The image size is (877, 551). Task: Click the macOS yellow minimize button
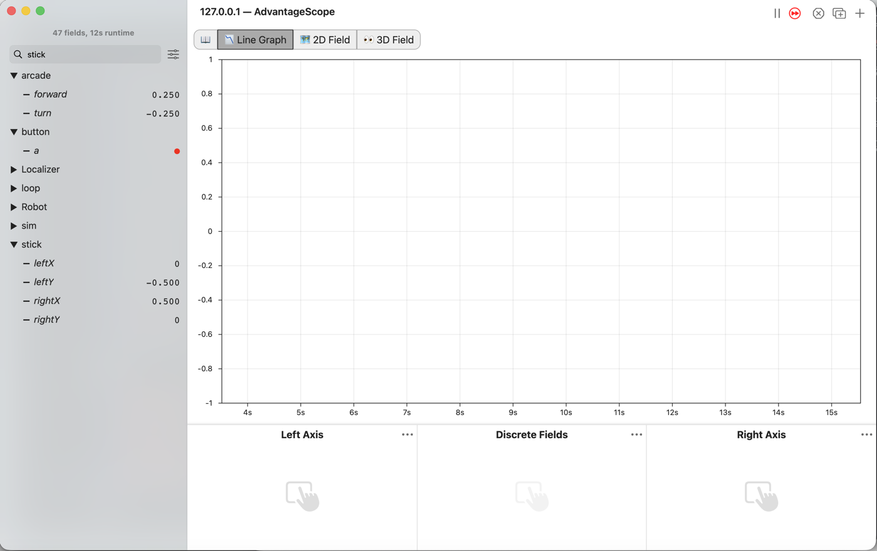pyautogui.click(x=26, y=11)
